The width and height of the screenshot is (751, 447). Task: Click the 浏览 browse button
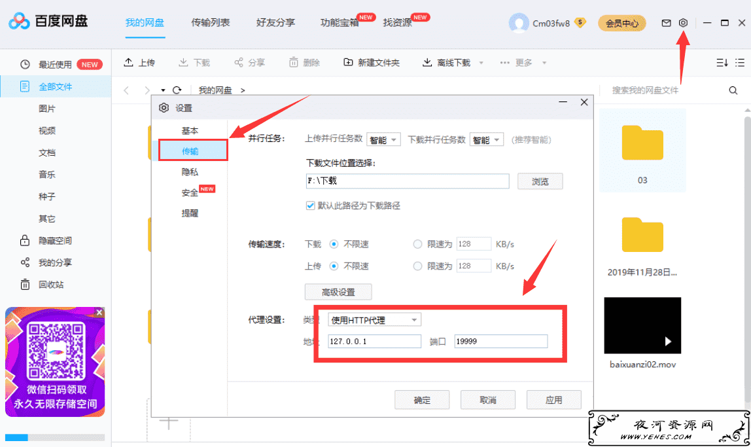point(540,181)
